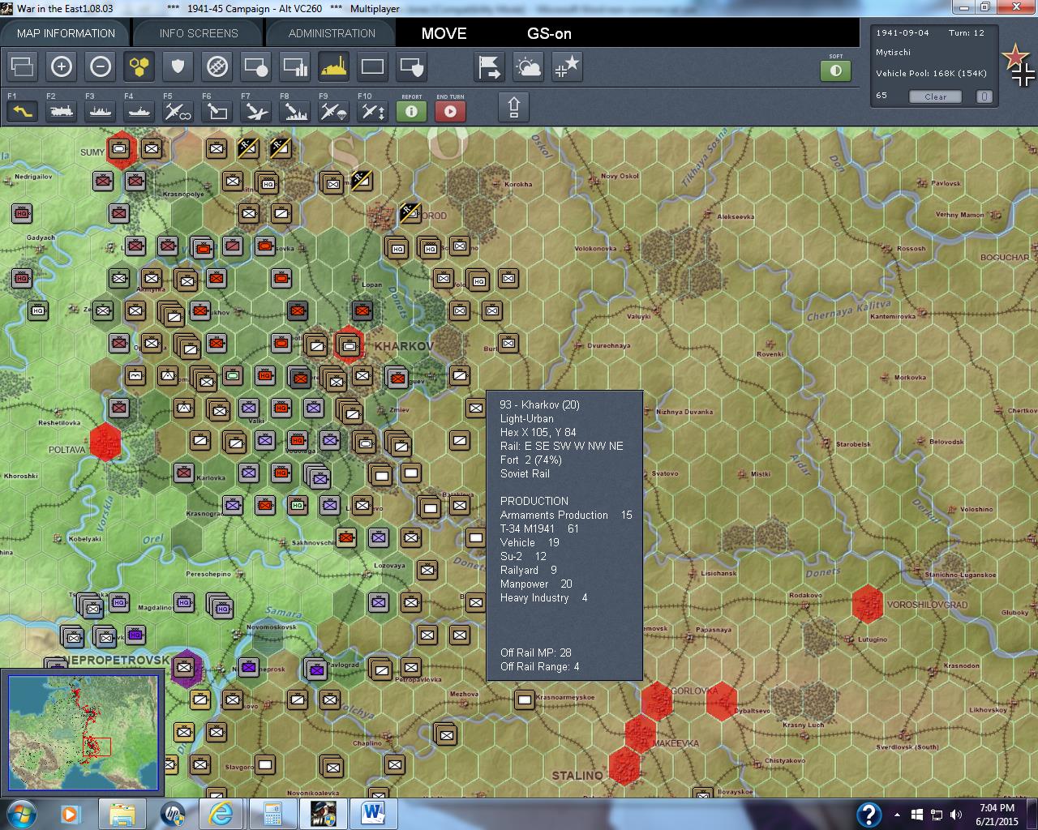The width and height of the screenshot is (1038, 830).
Task: Toggle the fort levels shield icon
Action: [x=178, y=66]
